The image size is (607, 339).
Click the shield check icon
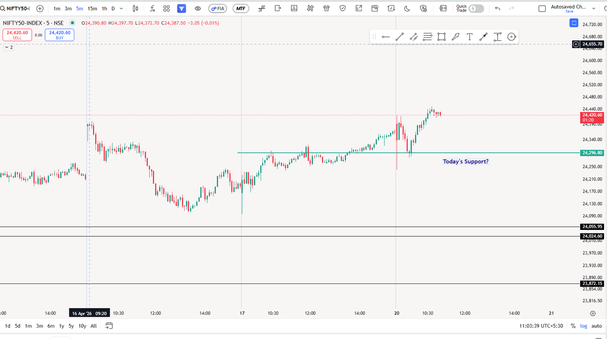[x=343, y=9]
